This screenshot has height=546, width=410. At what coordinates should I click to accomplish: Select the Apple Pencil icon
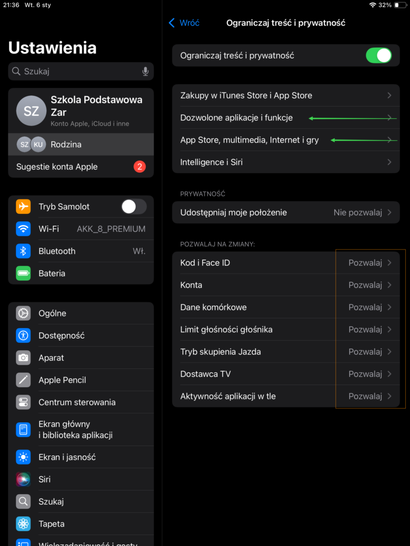point(23,380)
